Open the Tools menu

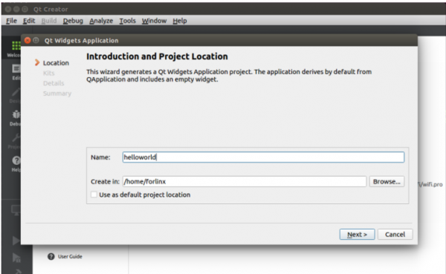point(127,21)
